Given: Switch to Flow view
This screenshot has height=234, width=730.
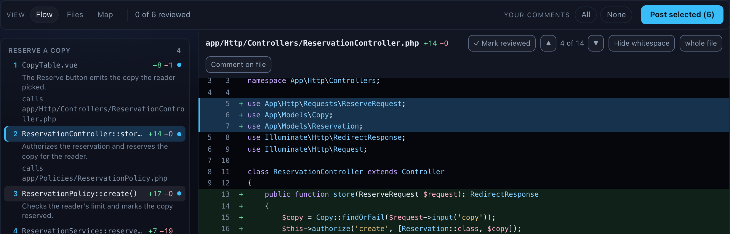Looking at the screenshot, I should coord(44,15).
